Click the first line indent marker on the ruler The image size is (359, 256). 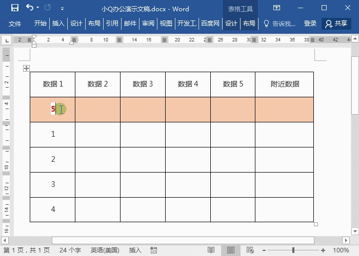pyautogui.click(x=34, y=37)
